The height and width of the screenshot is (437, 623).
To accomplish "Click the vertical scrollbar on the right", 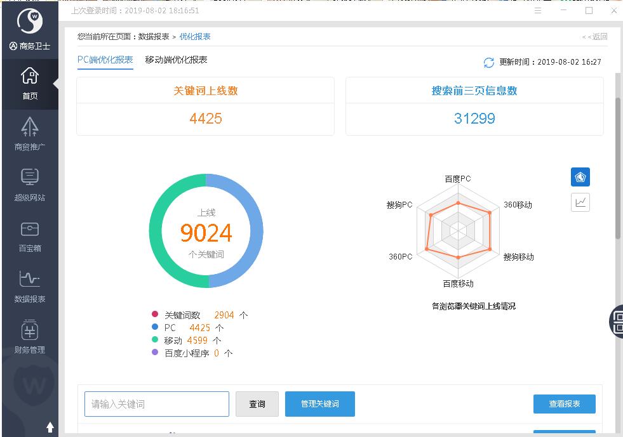I will [x=619, y=168].
